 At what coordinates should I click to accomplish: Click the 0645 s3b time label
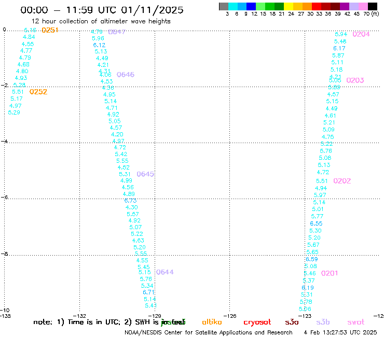pos(145,174)
